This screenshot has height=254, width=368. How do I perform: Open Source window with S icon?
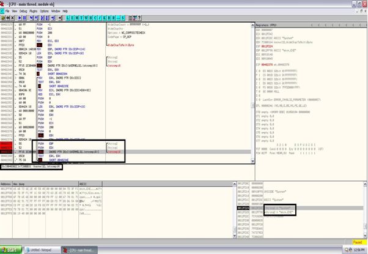123,18
